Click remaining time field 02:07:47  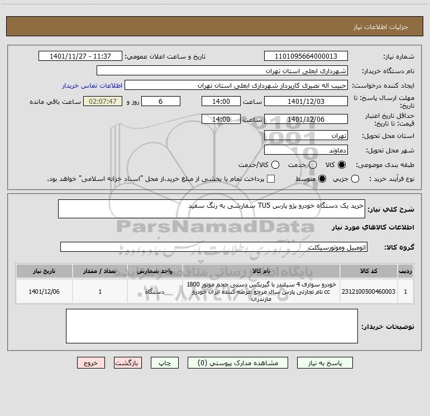click(103, 102)
